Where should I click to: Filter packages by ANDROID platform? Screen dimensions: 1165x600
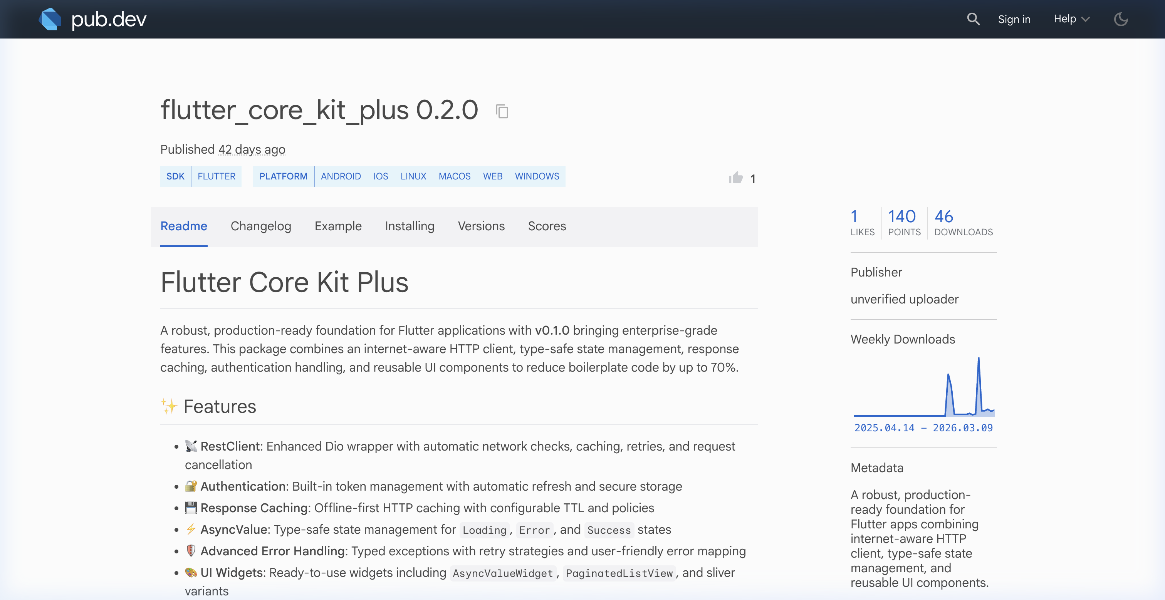pos(341,176)
